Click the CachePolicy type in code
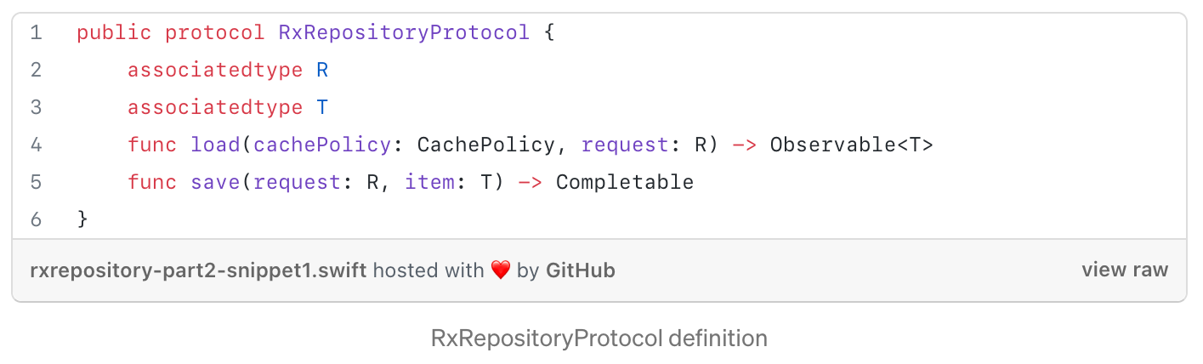Image resolution: width=1203 pixels, height=364 pixels. click(485, 145)
